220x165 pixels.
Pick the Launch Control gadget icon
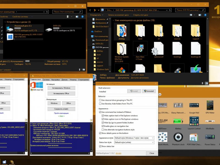point(194,121)
